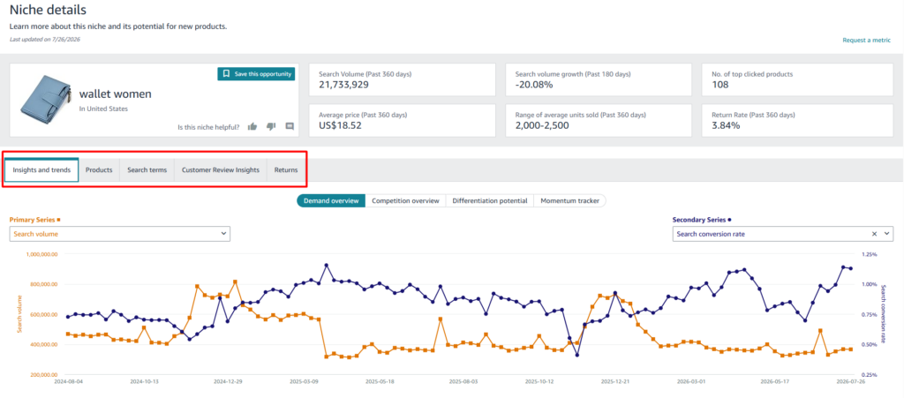Expand the Primary Series Search volume dropdown
The width and height of the screenshot is (904, 398).
click(x=120, y=234)
